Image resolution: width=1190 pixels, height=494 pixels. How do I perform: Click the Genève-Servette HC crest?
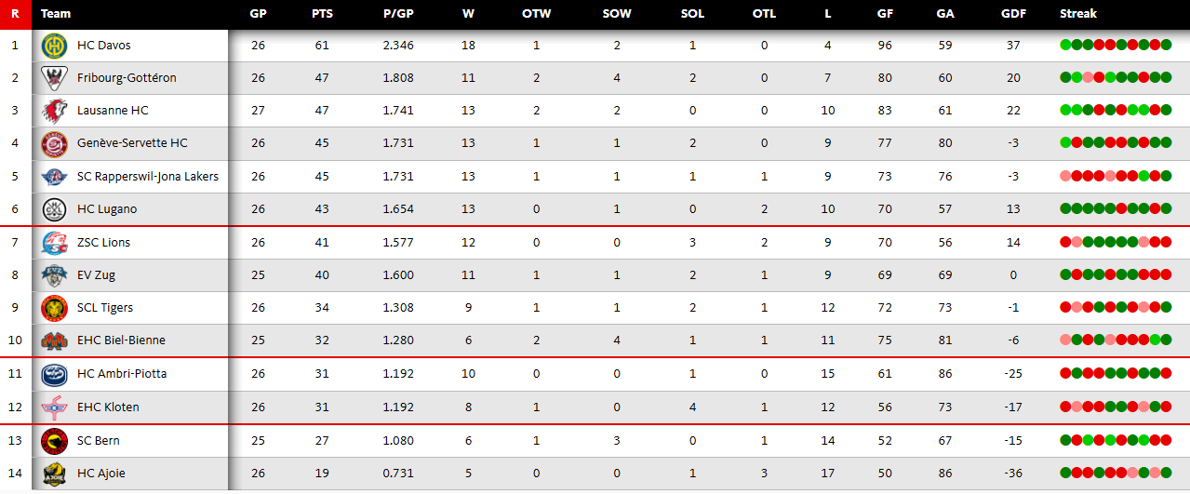[54, 143]
